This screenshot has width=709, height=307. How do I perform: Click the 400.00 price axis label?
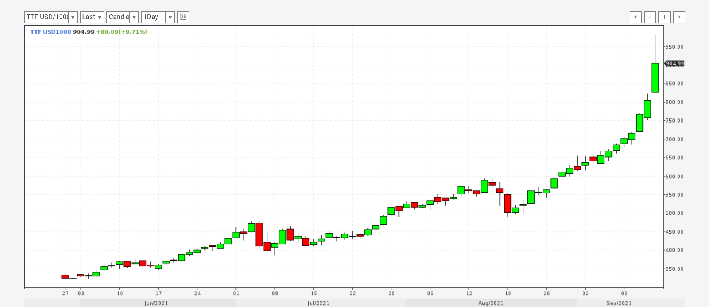click(x=675, y=250)
